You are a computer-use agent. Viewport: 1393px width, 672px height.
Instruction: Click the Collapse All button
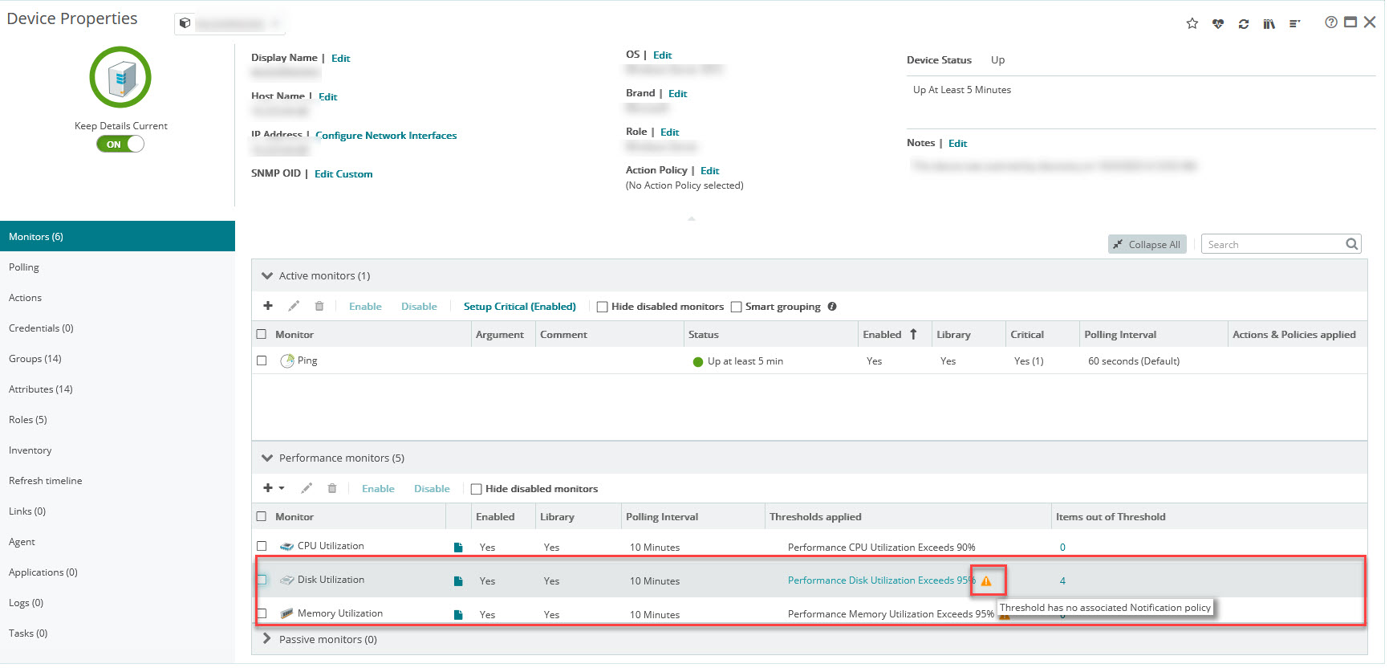[x=1147, y=244]
